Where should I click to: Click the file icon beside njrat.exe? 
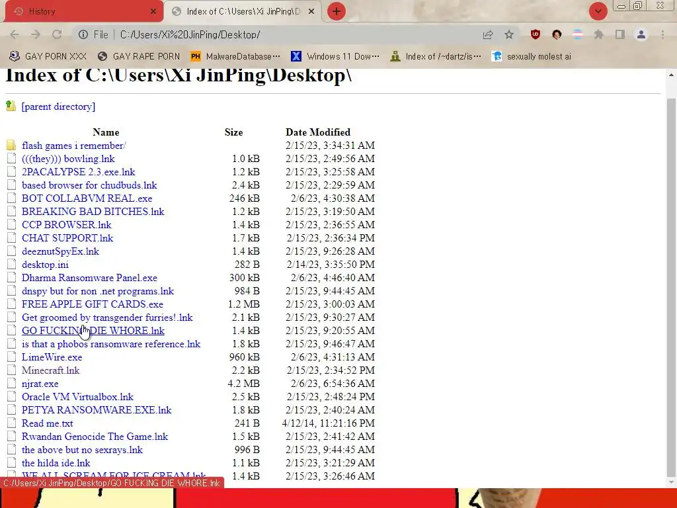tap(11, 383)
